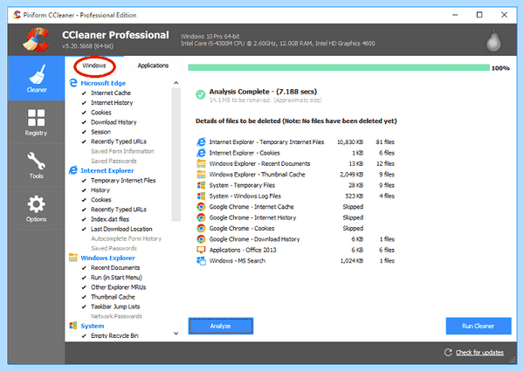Screen dimensions: 524x372
Task: Click the refresh icon beside Check for updates
Action: pos(448,352)
